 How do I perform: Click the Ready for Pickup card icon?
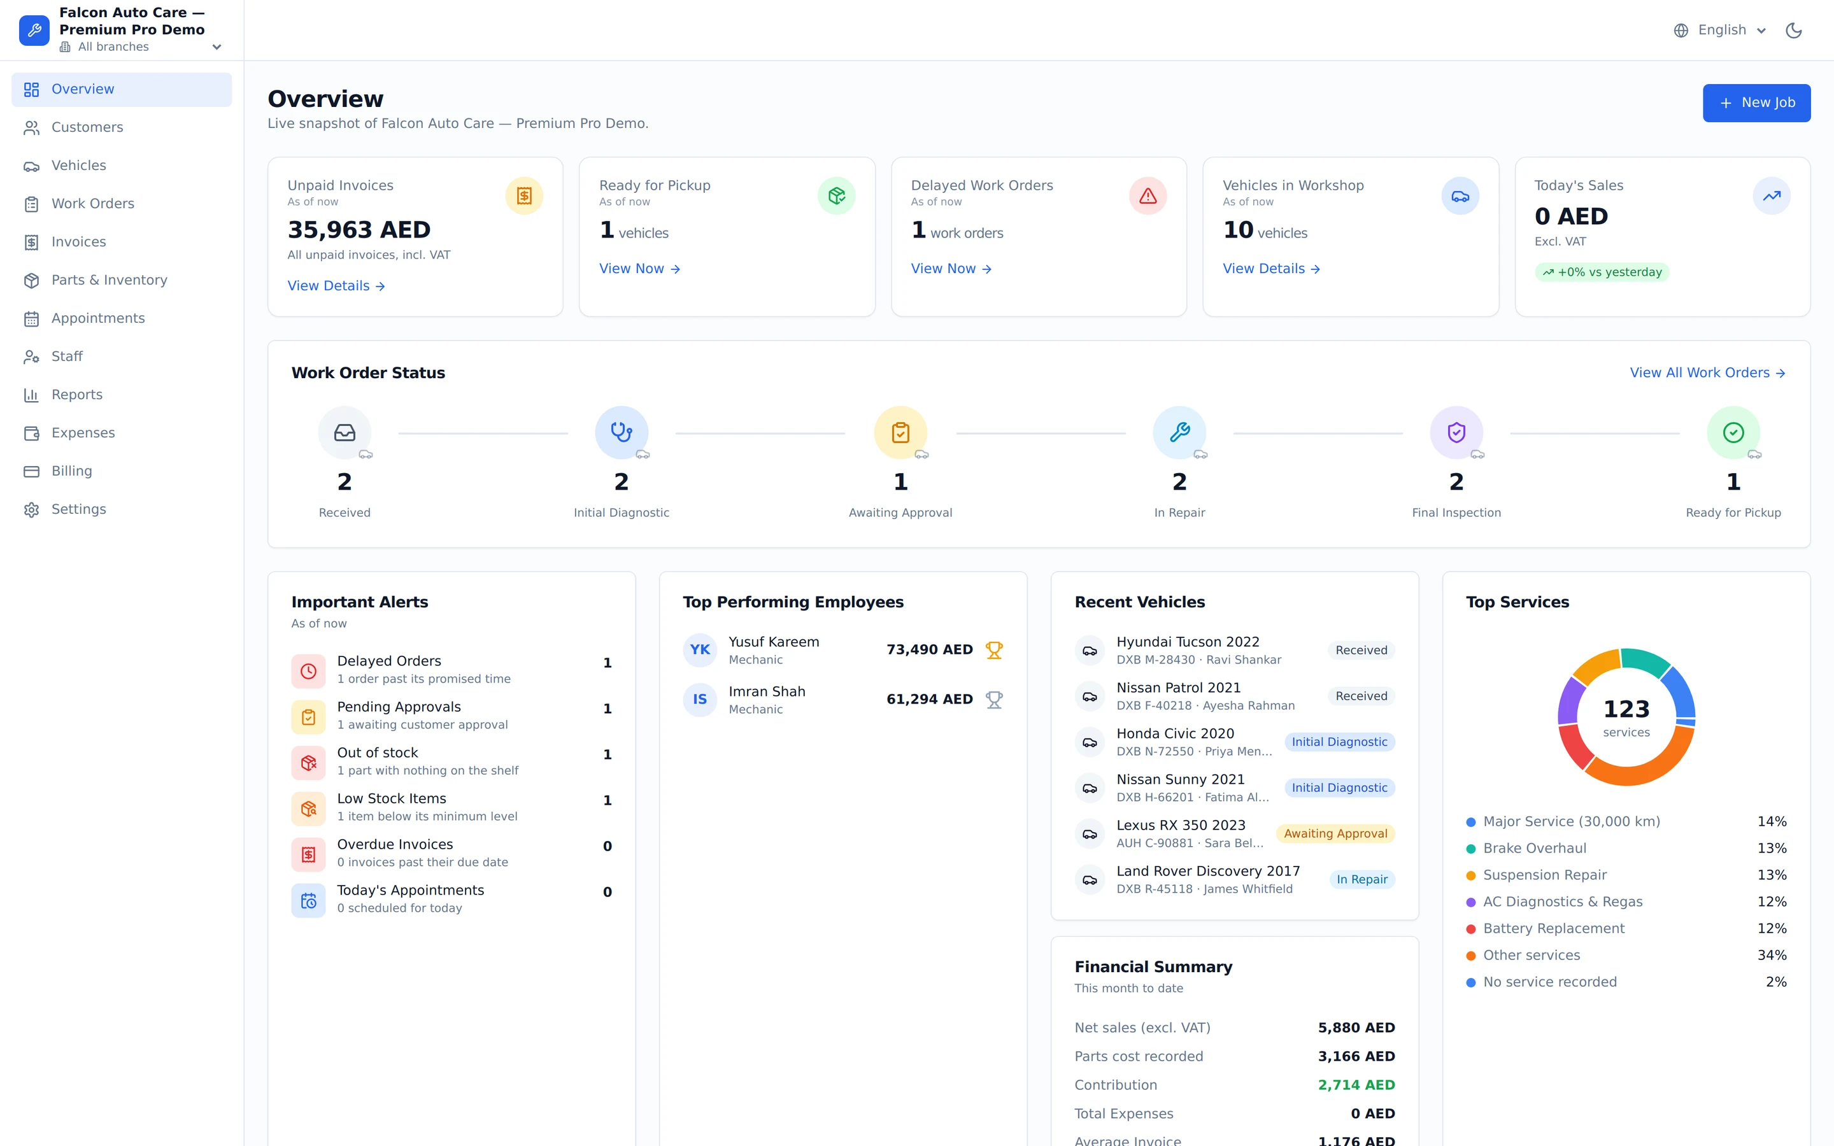point(837,196)
